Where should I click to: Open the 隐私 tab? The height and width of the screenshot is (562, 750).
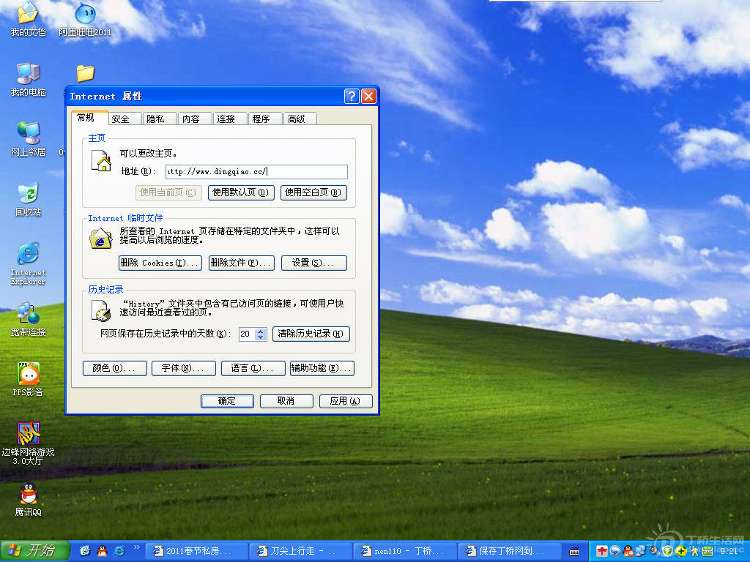155,119
